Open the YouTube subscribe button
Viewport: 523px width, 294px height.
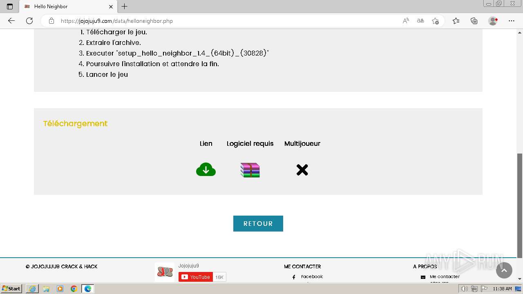(196, 277)
